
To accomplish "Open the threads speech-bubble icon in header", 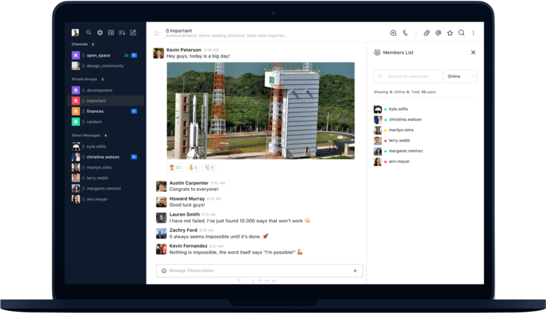I will pos(394,33).
